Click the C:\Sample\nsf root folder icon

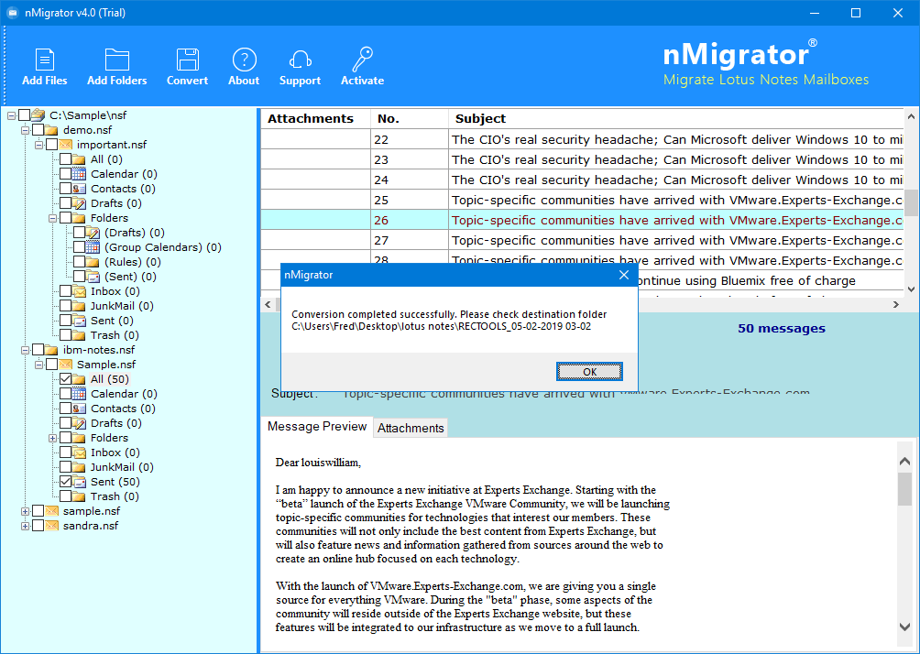coord(38,115)
